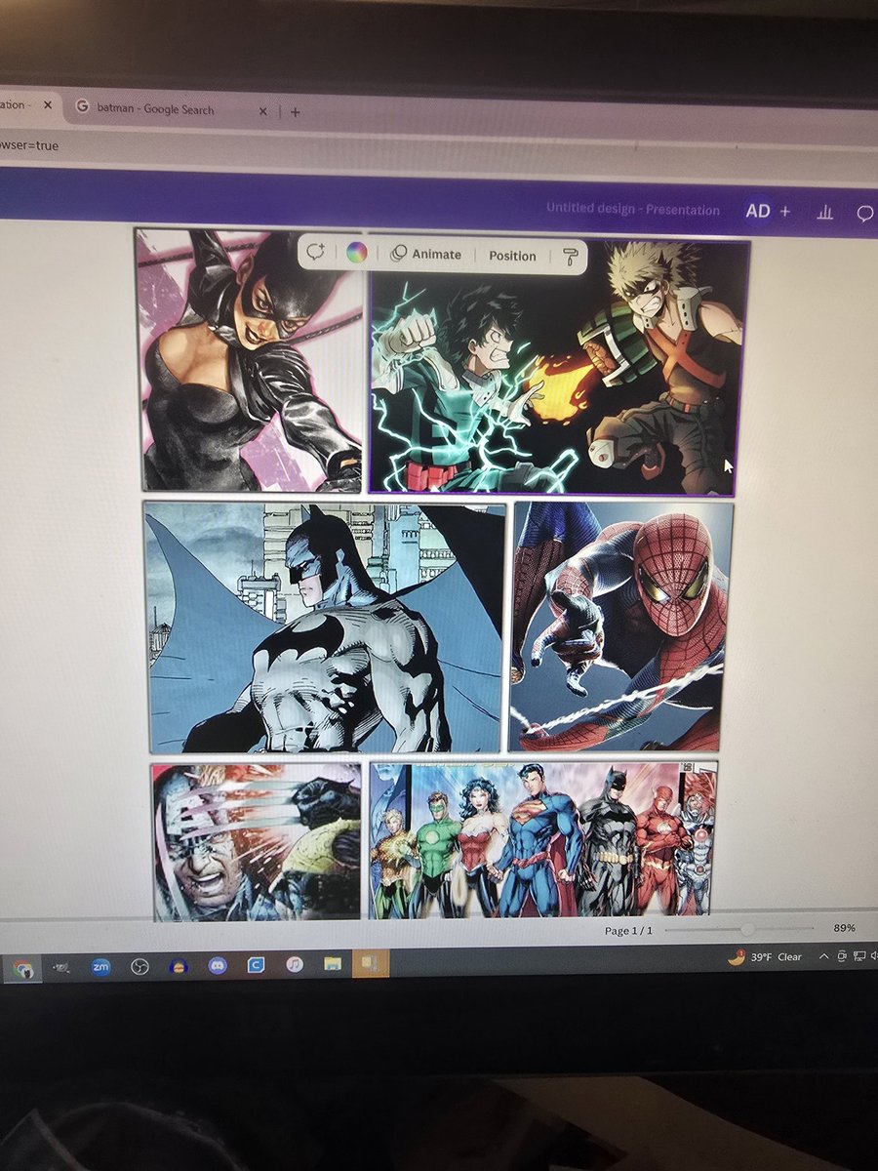Open the blue C app in taskbar
Screen dimensions: 878x1171
[256, 965]
